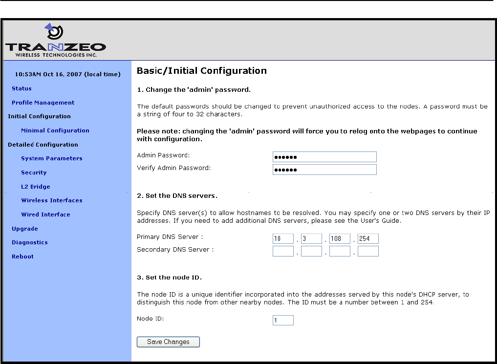The width and height of the screenshot is (497, 364).
Task: Open Minimal Configuration page
Action: coord(55,130)
